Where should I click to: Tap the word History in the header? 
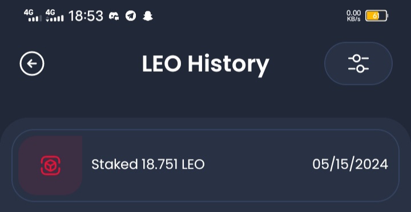pos(228,64)
